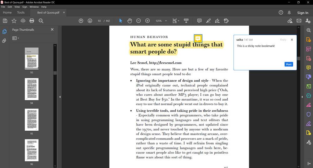Collapse the left navigation pane arrow

coord(60,97)
